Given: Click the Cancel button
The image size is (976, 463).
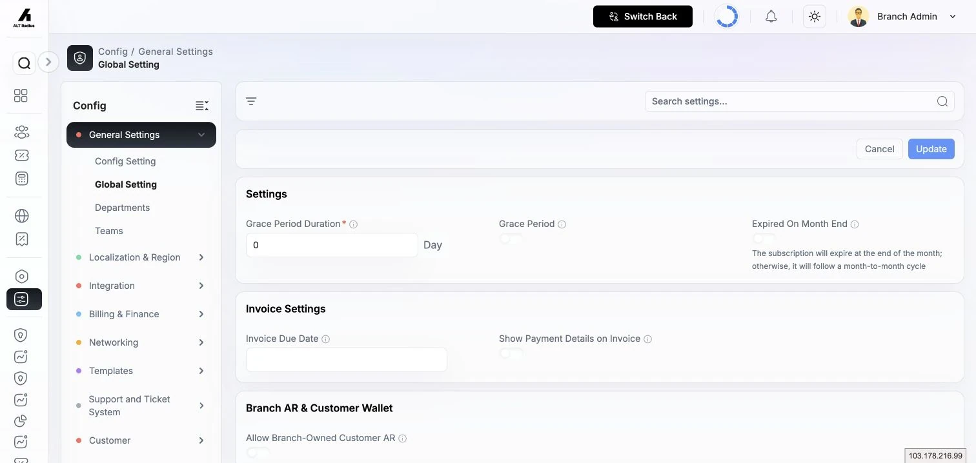Looking at the screenshot, I should pyautogui.click(x=880, y=149).
